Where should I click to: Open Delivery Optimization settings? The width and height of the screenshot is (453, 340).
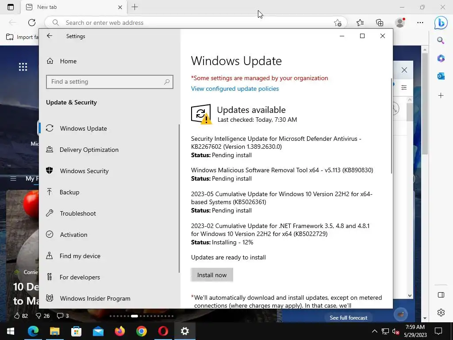(89, 150)
